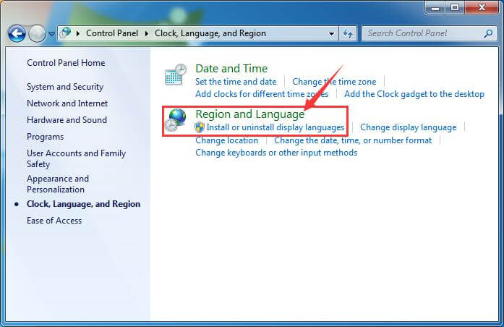Click the Region and Language globe icon
This screenshot has height=327, width=504.
click(x=176, y=120)
